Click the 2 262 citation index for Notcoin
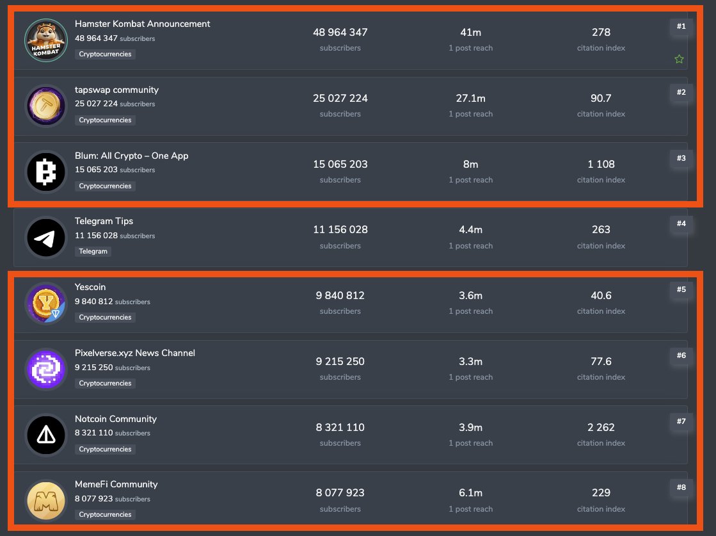Image resolution: width=716 pixels, height=536 pixels. click(601, 427)
